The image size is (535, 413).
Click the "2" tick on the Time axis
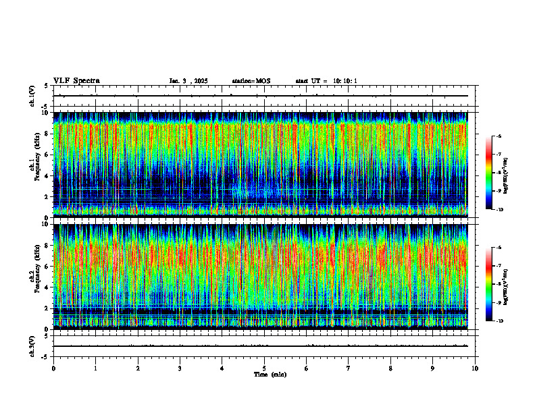(138, 368)
